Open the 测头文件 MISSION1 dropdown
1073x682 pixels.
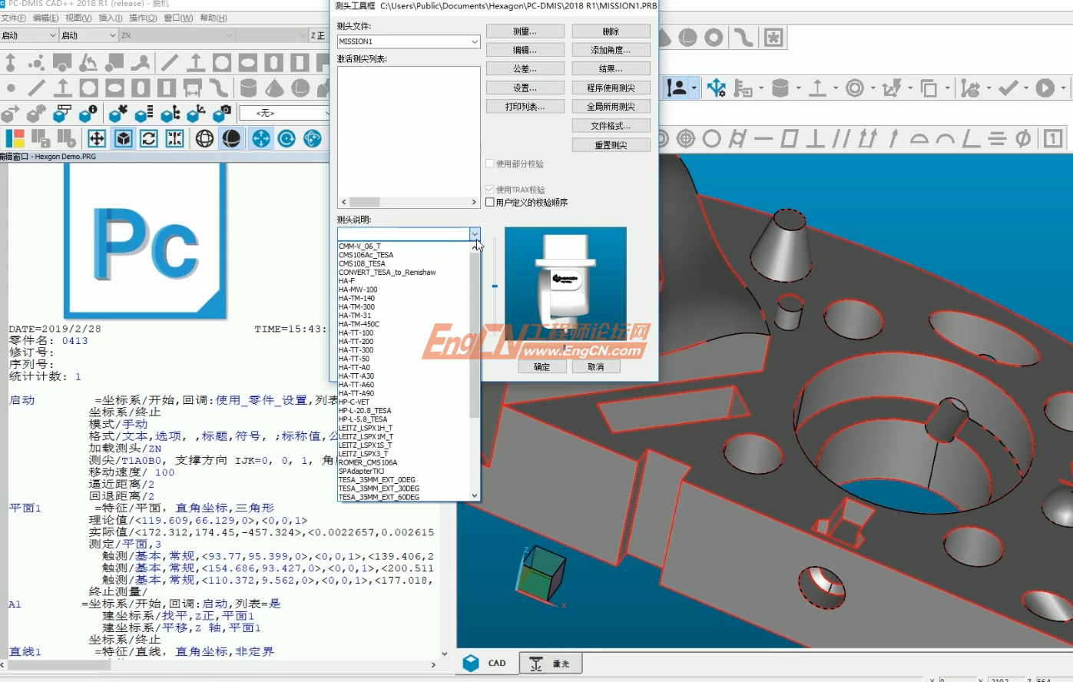coord(474,41)
